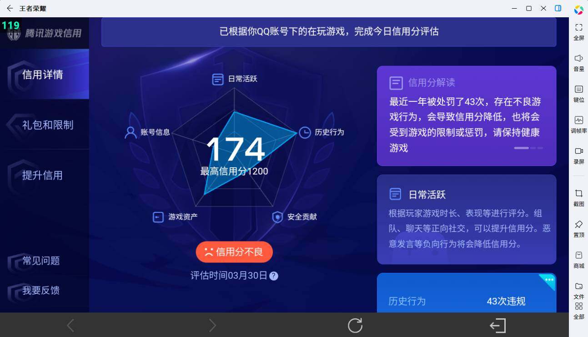Refresh the page with the reload icon

[x=355, y=326]
